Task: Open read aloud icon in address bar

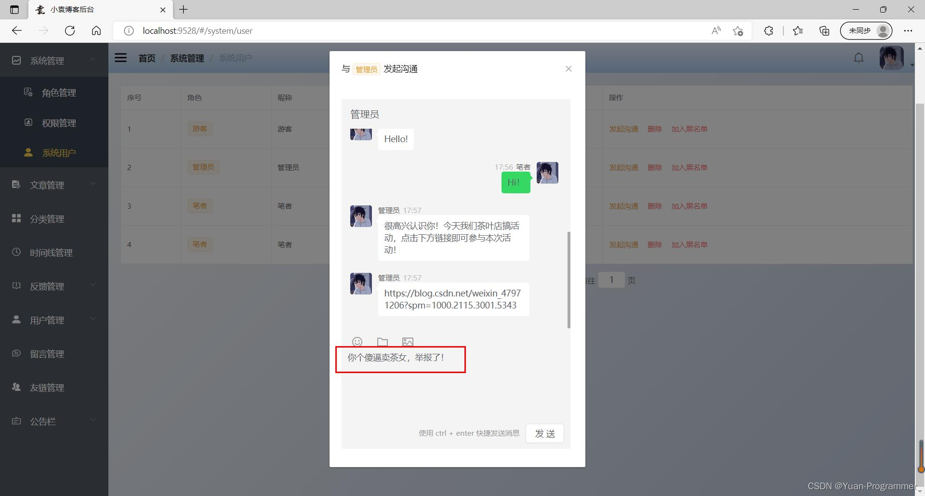Action: pos(716,31)
